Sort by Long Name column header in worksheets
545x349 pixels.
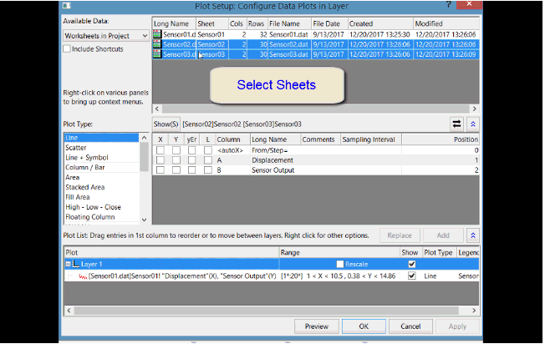point(174,23)
